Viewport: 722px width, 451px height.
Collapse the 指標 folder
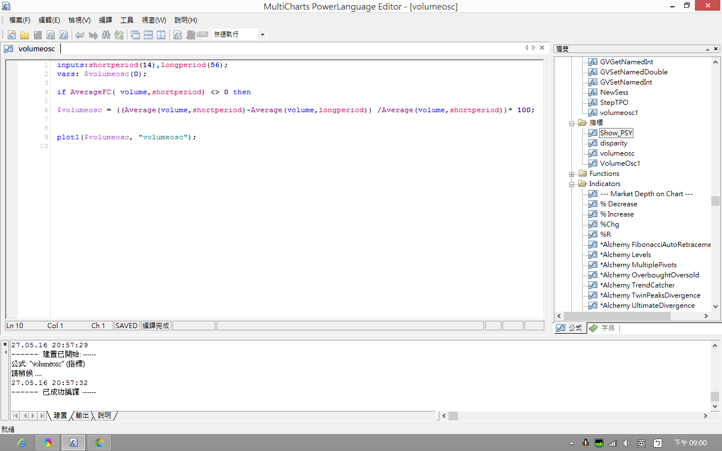coord(571,123)
